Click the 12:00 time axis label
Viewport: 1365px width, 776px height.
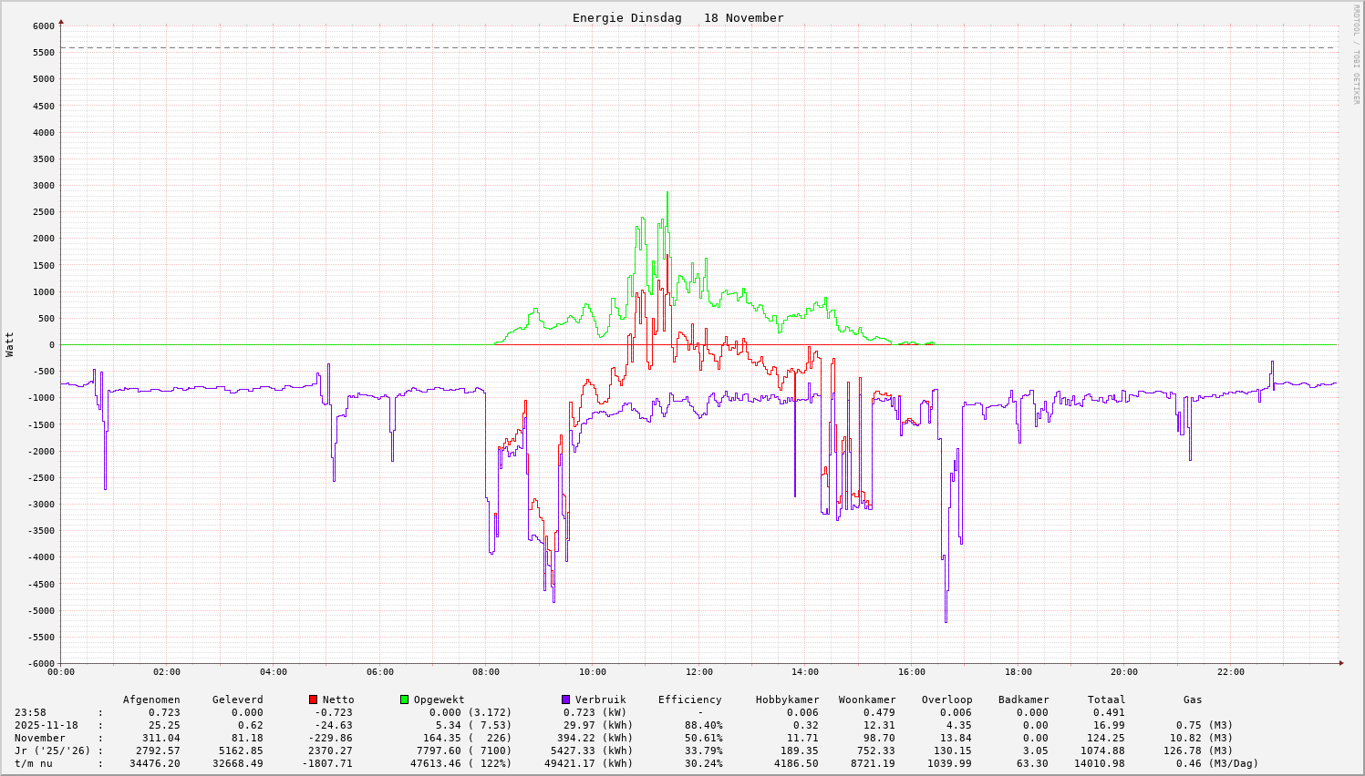click(x=698, y=672)
